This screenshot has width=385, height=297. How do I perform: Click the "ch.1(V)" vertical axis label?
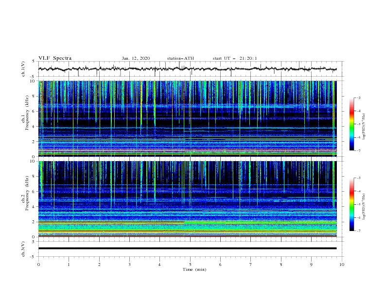23,69
